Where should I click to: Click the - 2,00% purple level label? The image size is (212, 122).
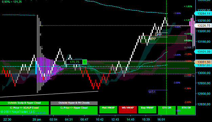pos(177,55)
